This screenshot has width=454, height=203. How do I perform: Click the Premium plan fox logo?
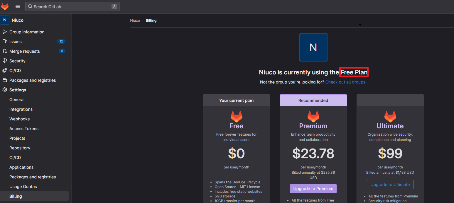tap(313, 117)
